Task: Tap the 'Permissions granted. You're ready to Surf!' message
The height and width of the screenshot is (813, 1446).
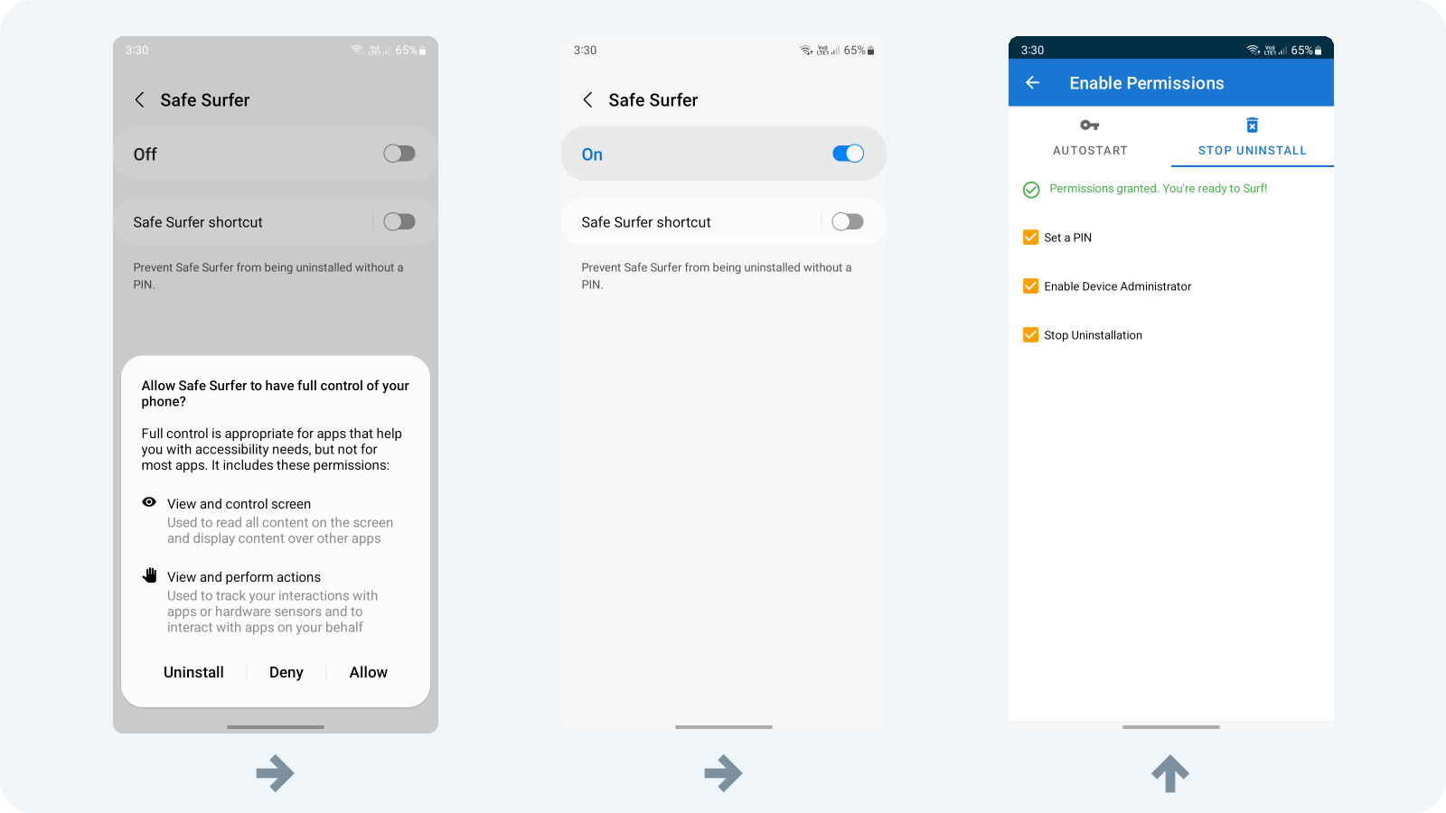Action: click(x=1159, y=189)
